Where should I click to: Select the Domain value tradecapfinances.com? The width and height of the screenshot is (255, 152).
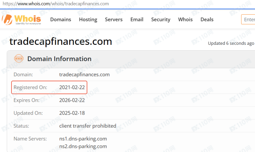(x=84, y=75)
